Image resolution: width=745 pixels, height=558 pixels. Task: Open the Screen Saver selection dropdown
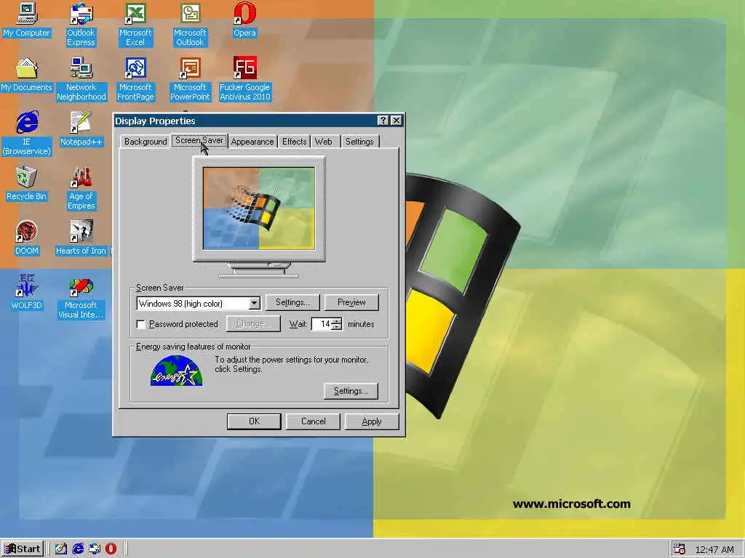[x=254, y=303]
